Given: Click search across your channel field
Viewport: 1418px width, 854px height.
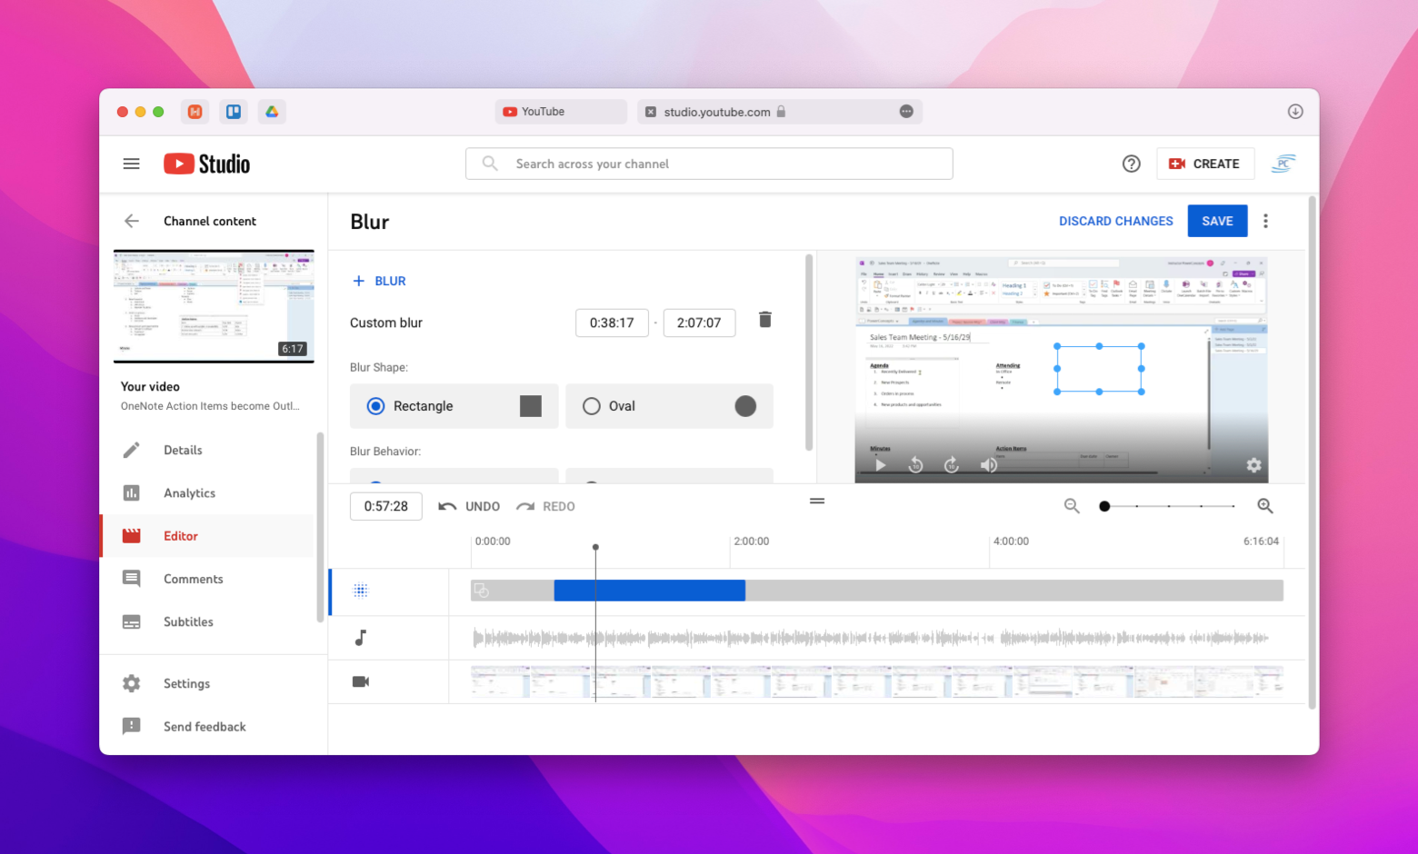Looking at the screenshot, I should (709, 164).
